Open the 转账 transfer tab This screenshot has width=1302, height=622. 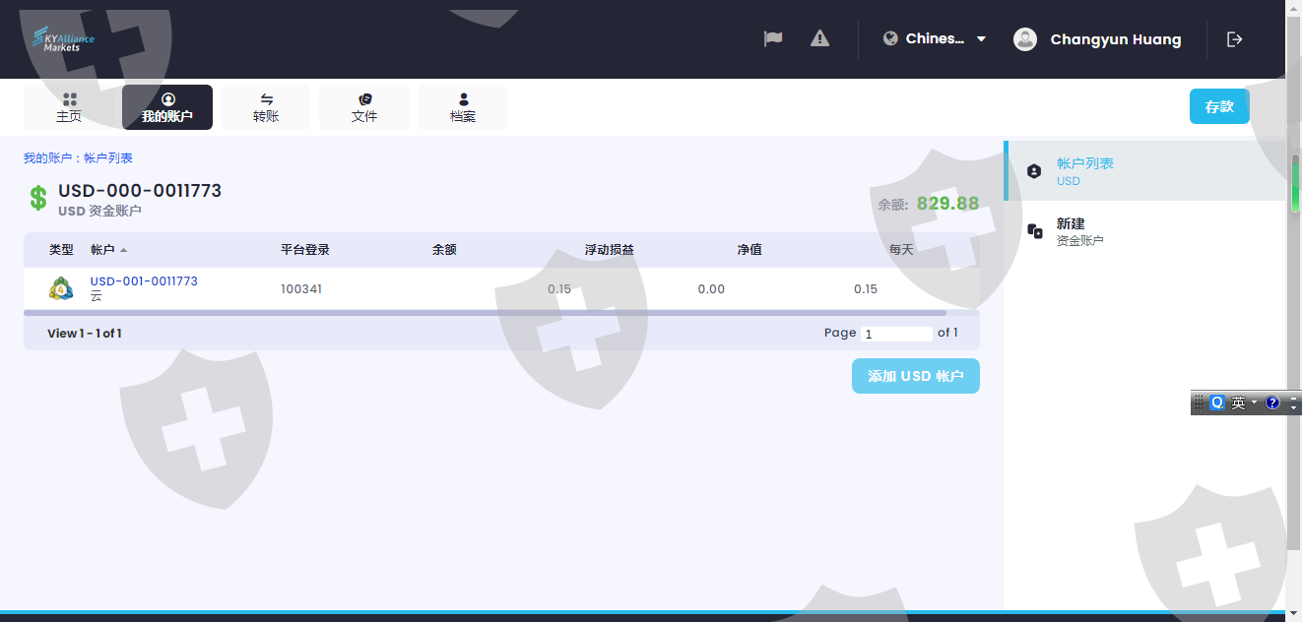tap(266, 107)
